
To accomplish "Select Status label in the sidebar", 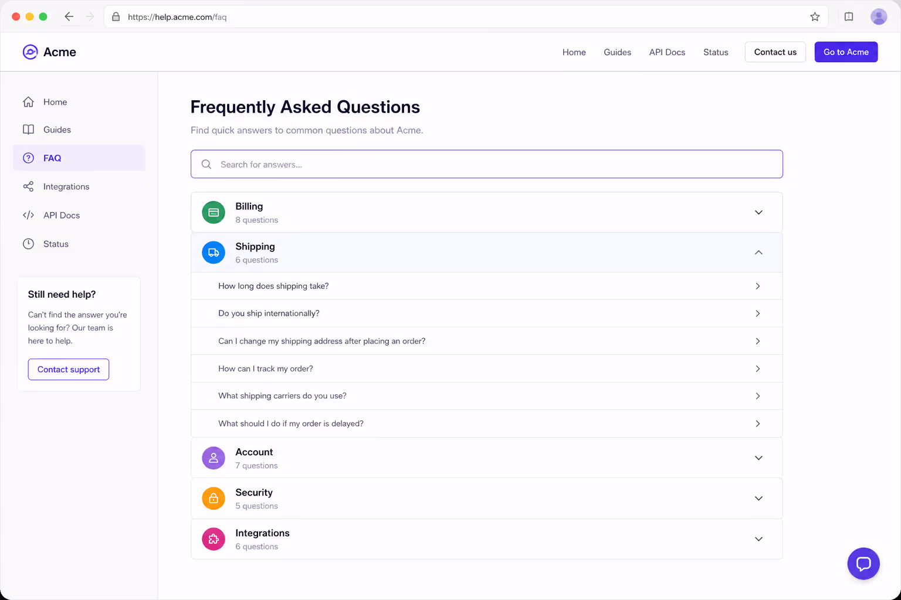I will point(56,244).
